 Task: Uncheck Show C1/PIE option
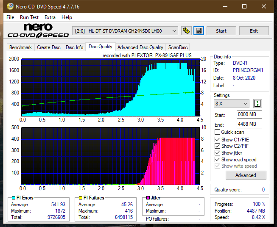(x=217, y=139)
